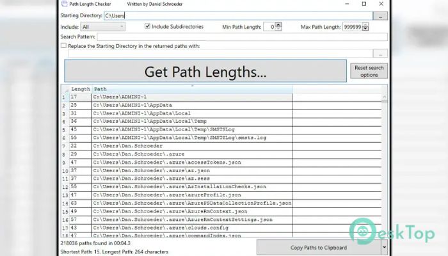Click the results list scrollbar up arrow

click(x=384, y=97)
